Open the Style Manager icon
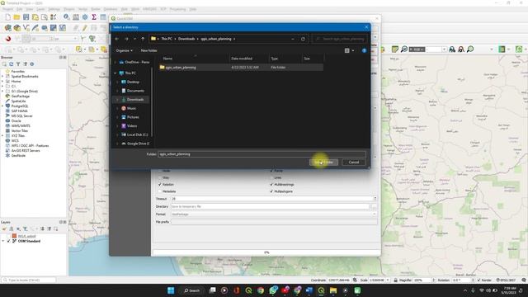 pos(53,16)
